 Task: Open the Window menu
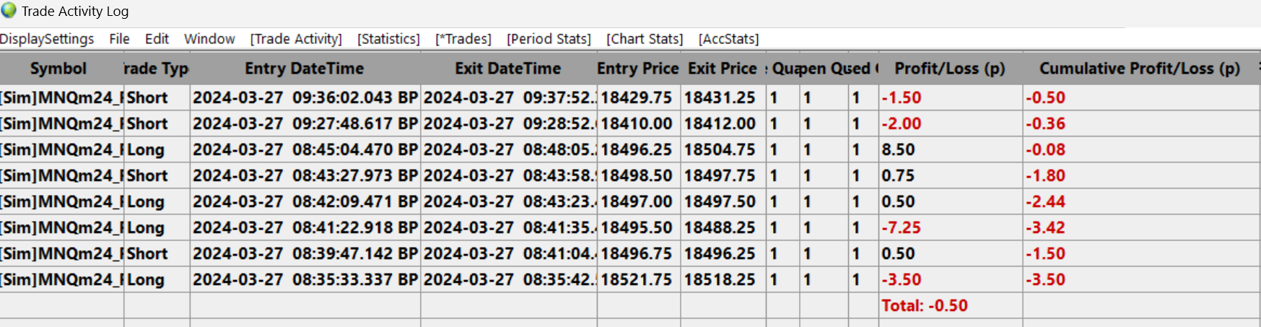[x=209, y=39]
